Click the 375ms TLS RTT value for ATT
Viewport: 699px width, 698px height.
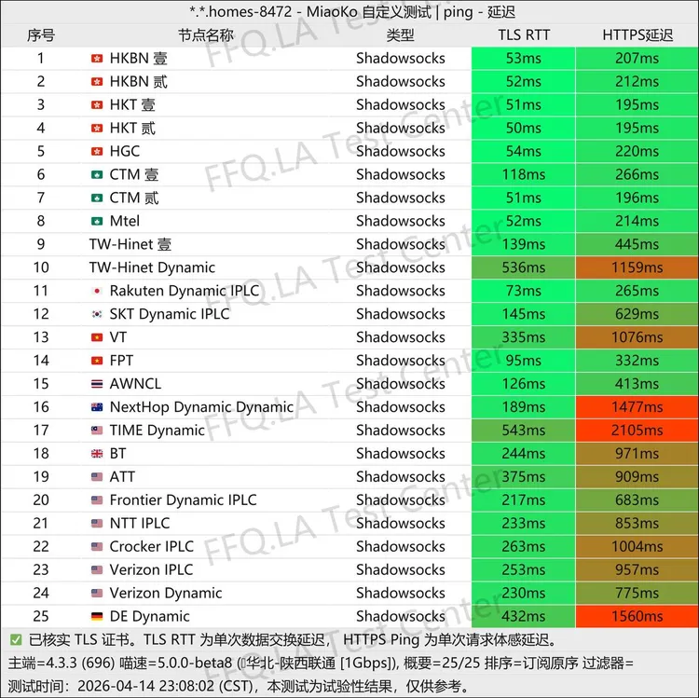(524, 477)
